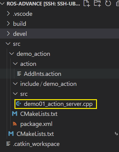Image resolution: width=119 pixels, height=152 pixels.
Task: Select the action folder label
Action: 28,64
